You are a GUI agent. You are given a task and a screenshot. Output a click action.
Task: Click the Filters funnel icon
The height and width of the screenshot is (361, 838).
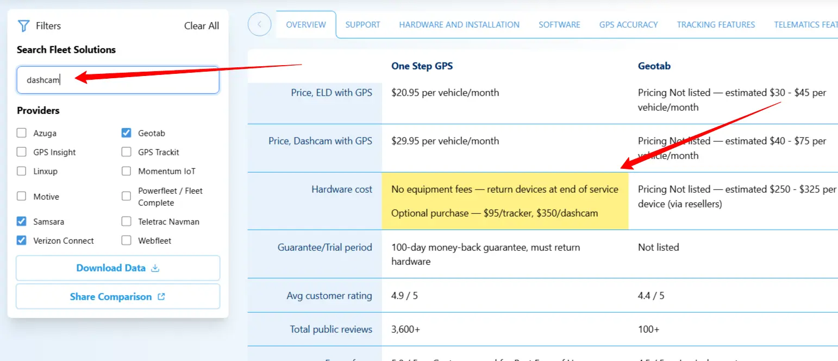pos(23,26)
